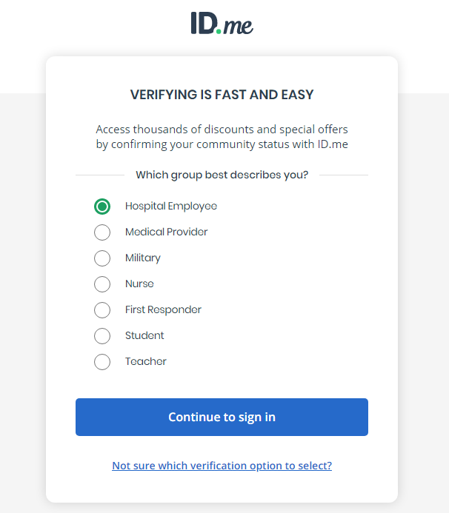Open "Not sure which verification option" link
Screen dimensions: 449x513
tap(222, 466)
